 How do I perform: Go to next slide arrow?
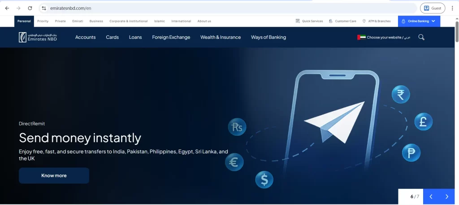click(x=447, y=197)
